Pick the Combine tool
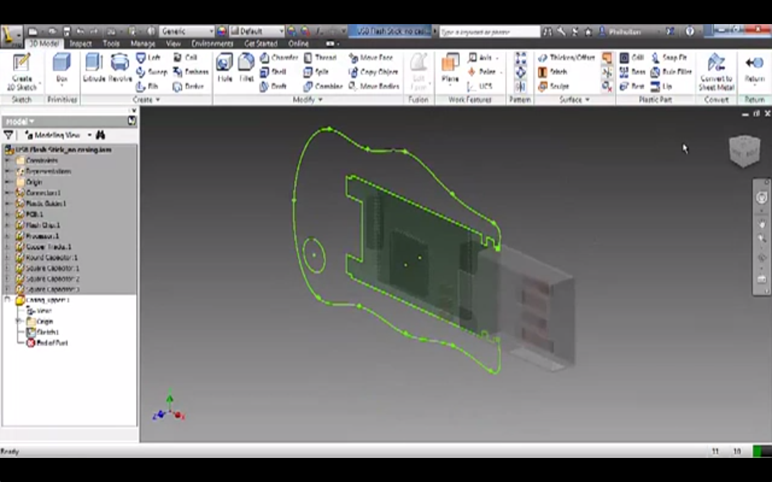 click(x=323, y=86)
